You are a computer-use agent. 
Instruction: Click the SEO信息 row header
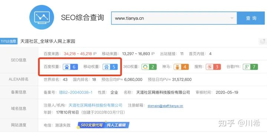[x=19, y=60]
